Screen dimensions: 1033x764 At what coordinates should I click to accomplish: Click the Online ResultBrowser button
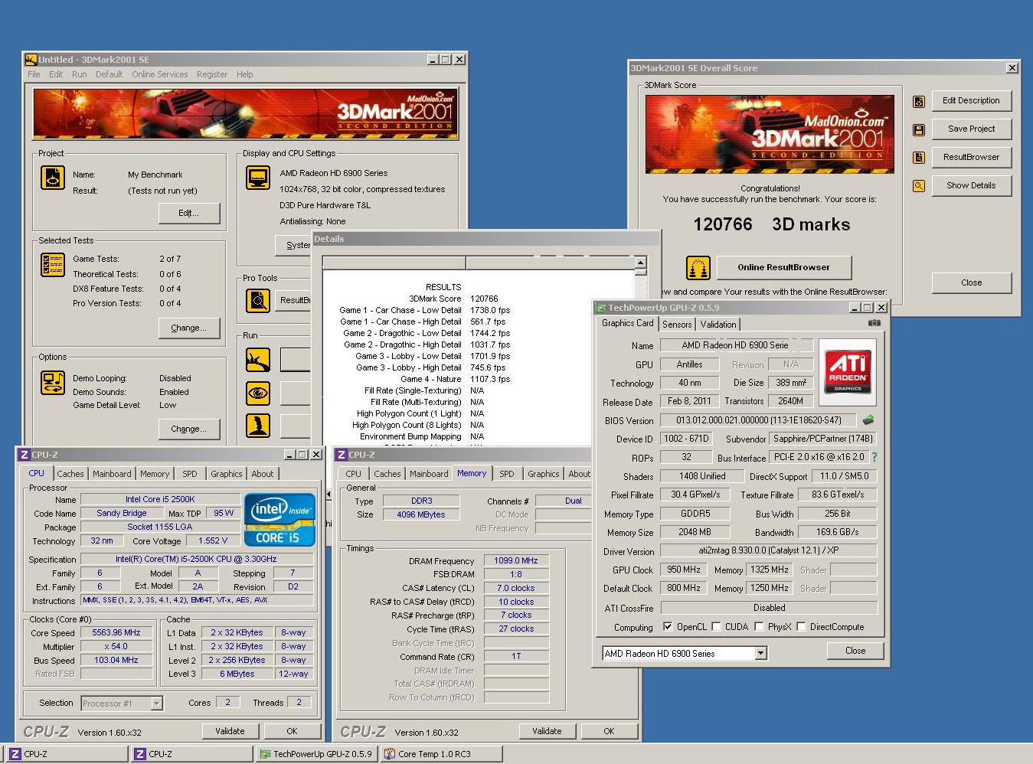click(783, 267)
